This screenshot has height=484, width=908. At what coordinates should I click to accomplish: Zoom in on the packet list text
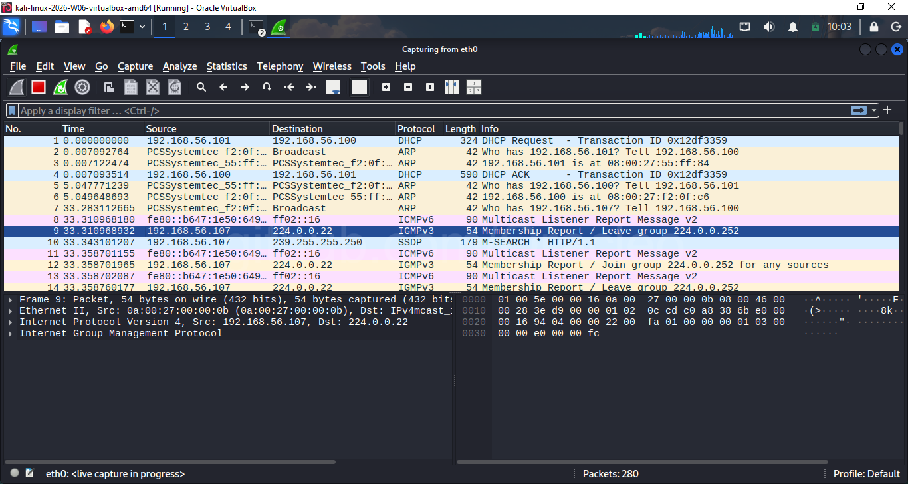[386, 87]
